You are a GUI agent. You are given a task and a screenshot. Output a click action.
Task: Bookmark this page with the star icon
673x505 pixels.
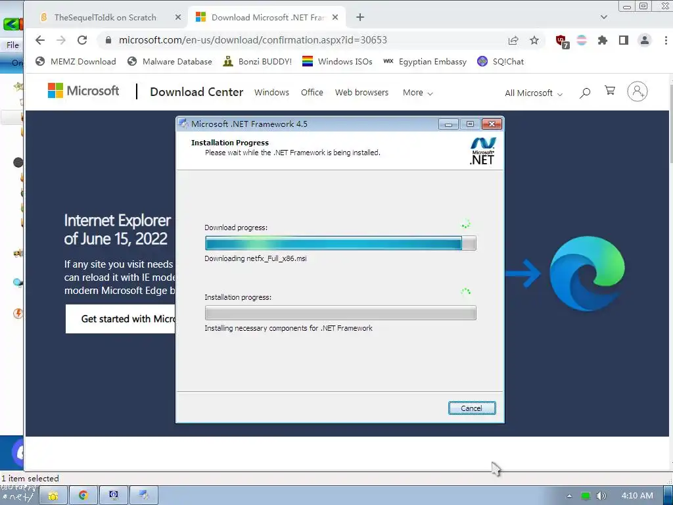click(x=534, y=40)
